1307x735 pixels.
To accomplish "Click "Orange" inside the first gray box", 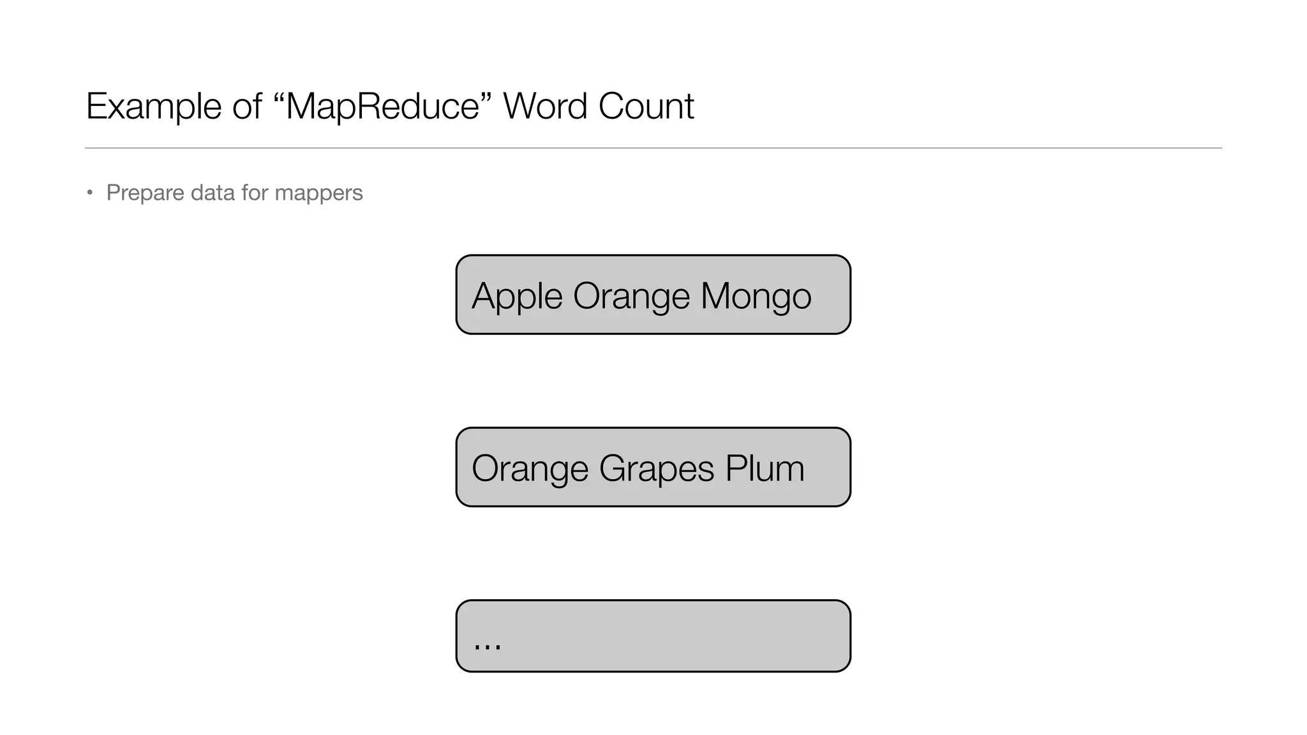I will point(631,296).
